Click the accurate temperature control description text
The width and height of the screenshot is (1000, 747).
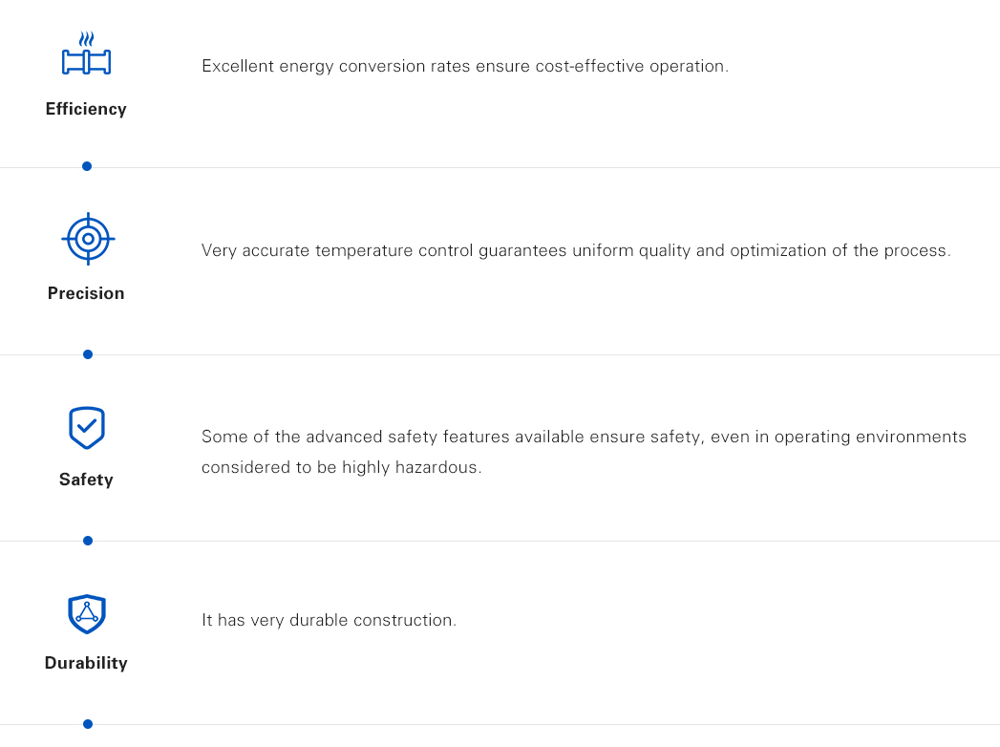click(x=576, y=251)
